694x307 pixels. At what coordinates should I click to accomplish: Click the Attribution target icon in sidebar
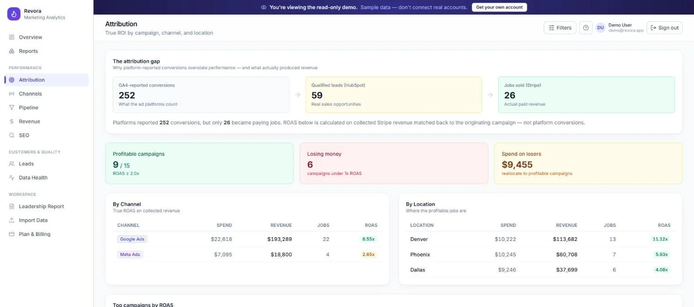click(12, 80)
